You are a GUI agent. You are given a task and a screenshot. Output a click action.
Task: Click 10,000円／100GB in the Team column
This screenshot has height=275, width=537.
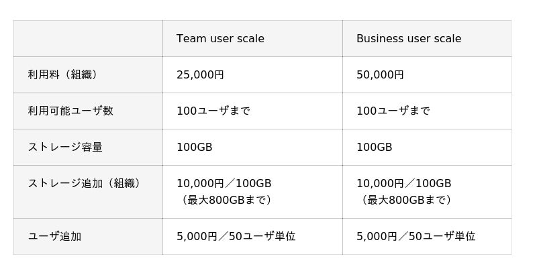pos(224,183)
